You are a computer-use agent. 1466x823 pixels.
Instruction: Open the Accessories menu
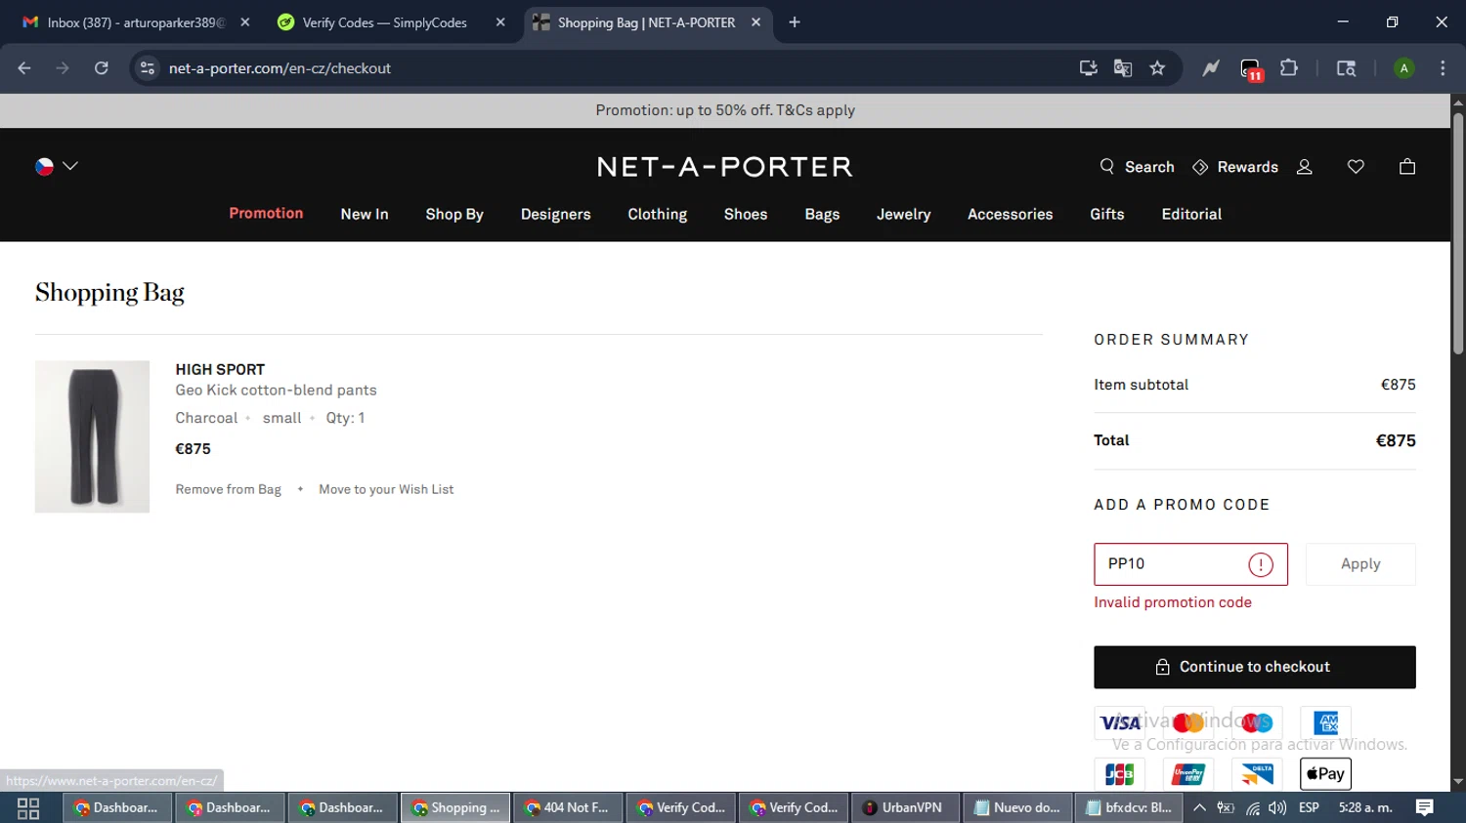point(1011,214)
